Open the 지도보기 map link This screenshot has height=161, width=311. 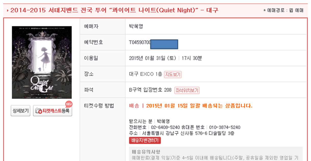point(173,74)
